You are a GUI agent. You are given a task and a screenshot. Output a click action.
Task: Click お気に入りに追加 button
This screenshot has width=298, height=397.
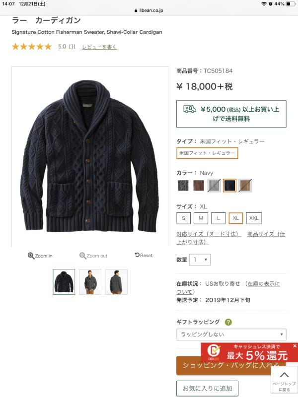207,388
